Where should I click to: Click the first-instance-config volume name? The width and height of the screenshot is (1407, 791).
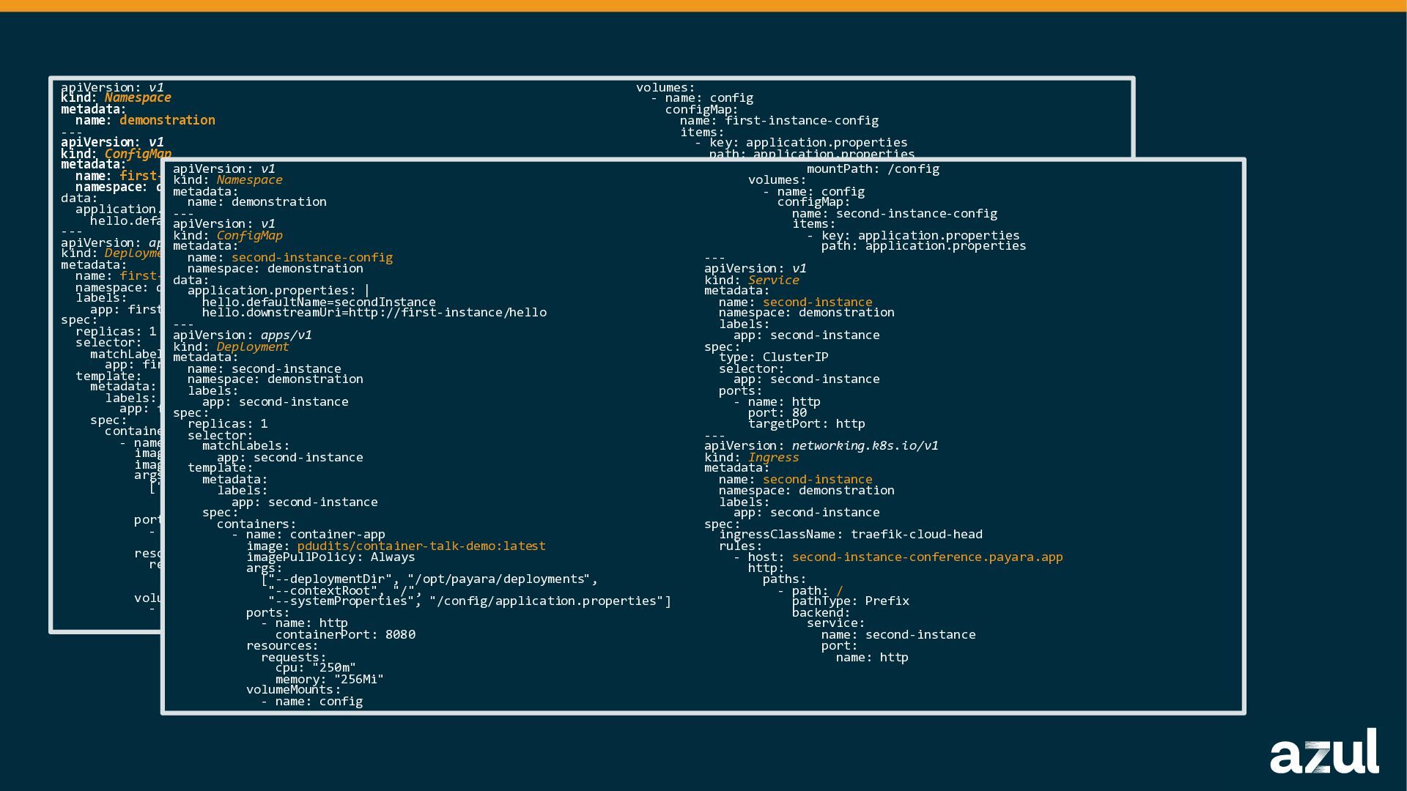click(801, 121)
